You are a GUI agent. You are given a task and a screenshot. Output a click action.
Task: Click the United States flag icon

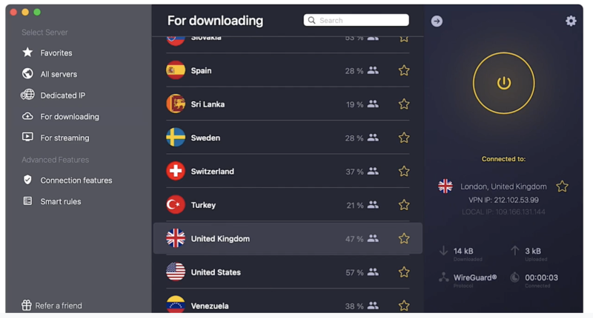[176, 272]
